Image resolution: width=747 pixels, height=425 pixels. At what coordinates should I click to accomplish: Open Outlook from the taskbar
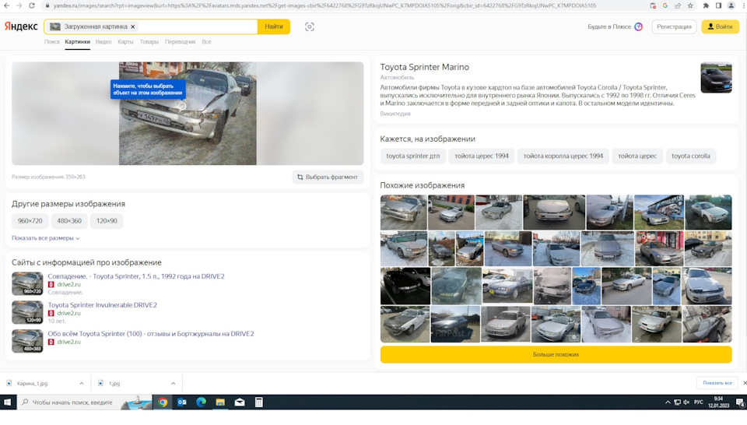coord(182,402)
